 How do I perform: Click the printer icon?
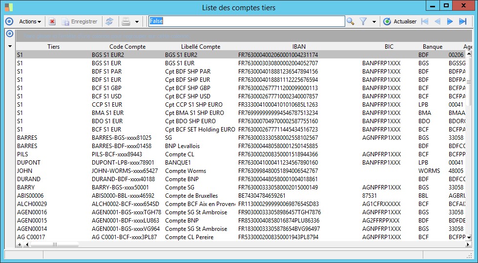point(126,21)
